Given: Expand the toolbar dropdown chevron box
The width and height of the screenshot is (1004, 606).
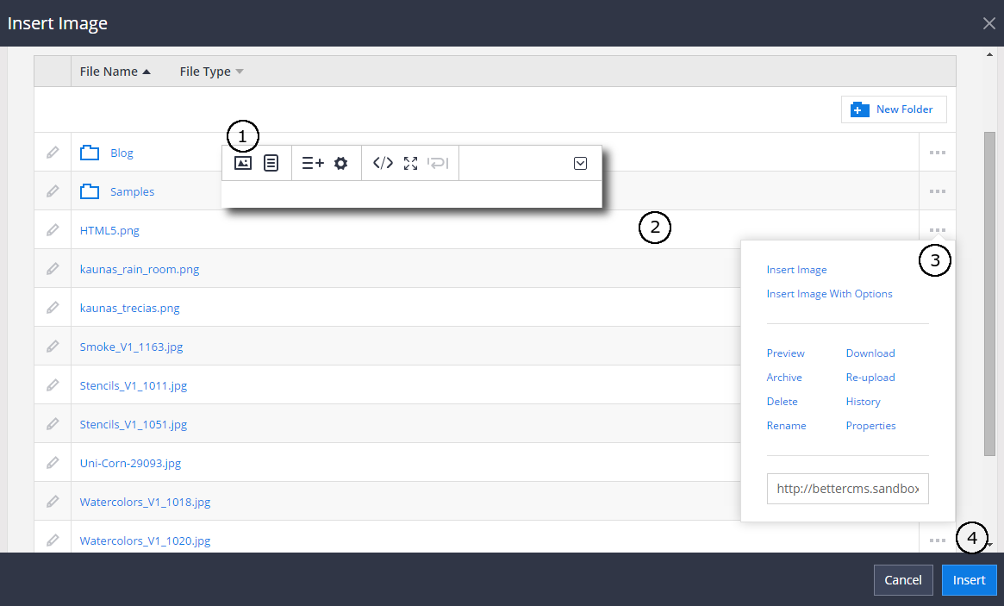Looking at the screenshot, I should 580,163.
